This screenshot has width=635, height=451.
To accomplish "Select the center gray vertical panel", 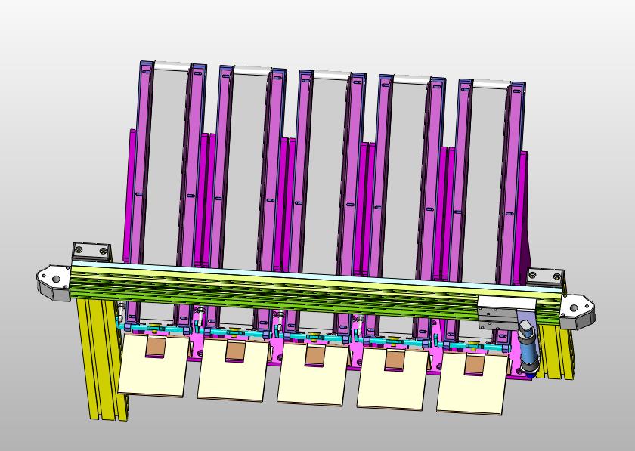I will pos(325,176).
